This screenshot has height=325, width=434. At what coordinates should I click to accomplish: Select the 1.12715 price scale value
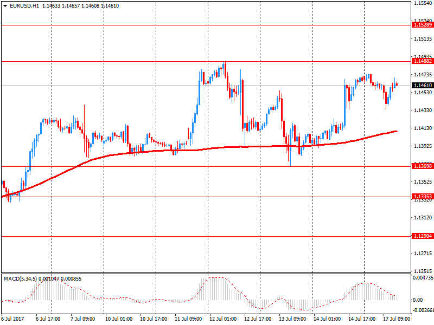pyautogui.click(x=423, y=253)
